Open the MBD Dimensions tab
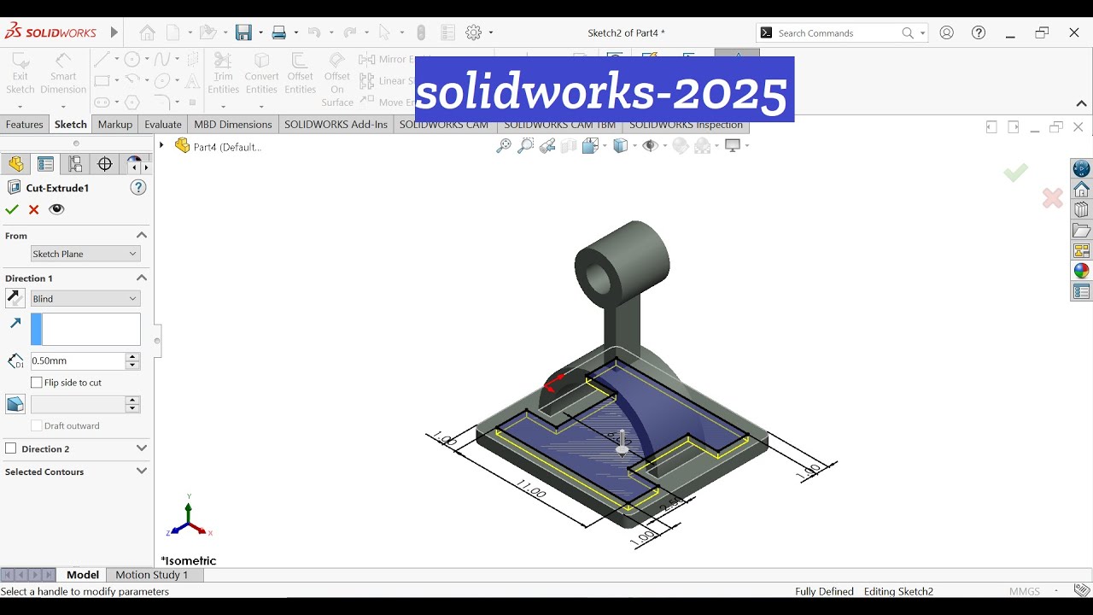 pyautogui.click(x=233, y=124)
